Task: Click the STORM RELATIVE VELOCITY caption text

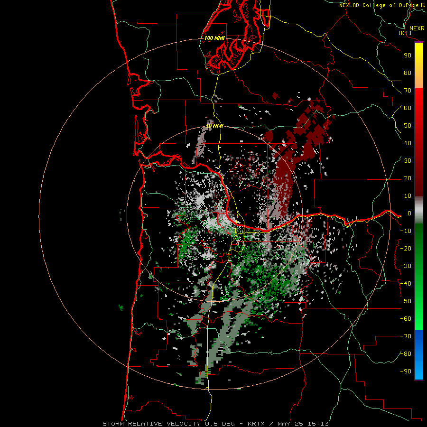Action: click(x=151, y=424)
